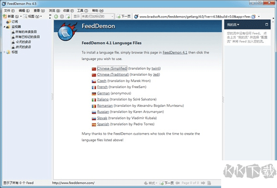The height and width of the screenshot is (188, 277).
Task: Click the Jedi translator link
Action: point(156,75)
